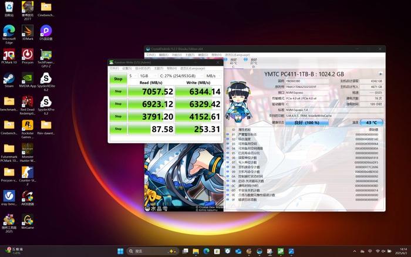Open Task View on the taskbar

click(185, 251)
